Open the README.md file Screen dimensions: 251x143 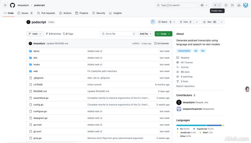pos(40,91)
